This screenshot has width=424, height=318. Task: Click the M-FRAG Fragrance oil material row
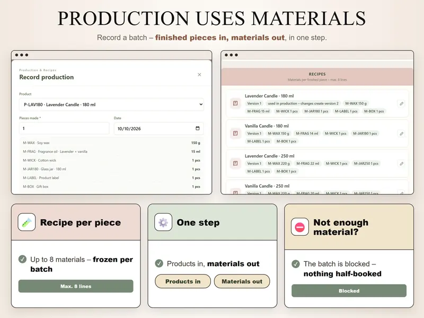click(x=111, y=152)
